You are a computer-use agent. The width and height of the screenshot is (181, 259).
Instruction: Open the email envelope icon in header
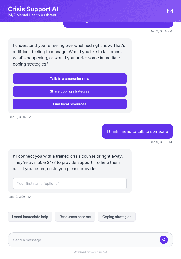click(170, 11)
